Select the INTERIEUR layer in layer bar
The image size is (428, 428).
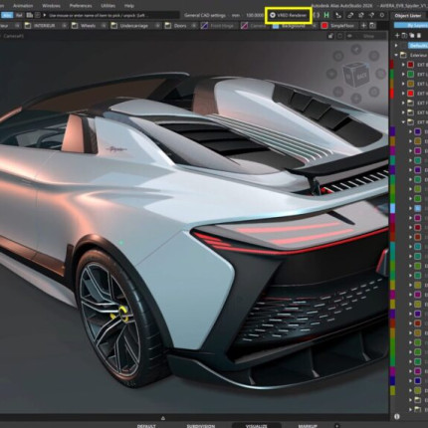[45, 26]
